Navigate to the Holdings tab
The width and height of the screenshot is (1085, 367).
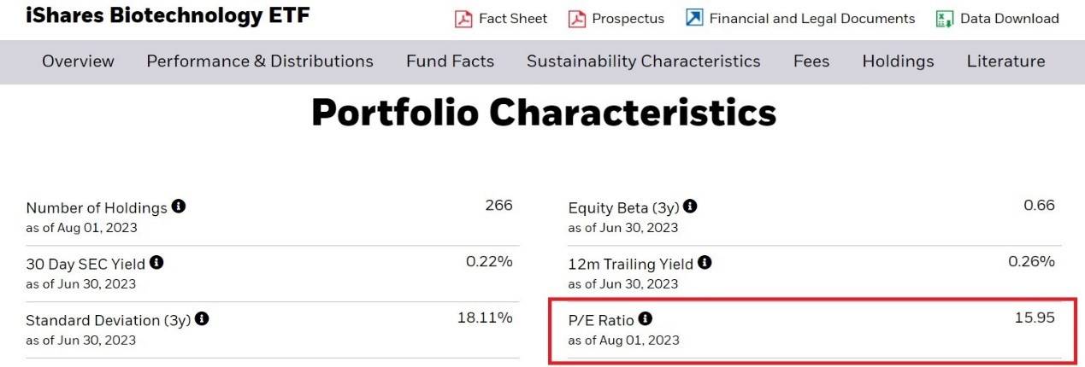898,61
